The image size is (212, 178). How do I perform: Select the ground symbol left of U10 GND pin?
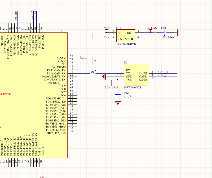pos(91,36)
